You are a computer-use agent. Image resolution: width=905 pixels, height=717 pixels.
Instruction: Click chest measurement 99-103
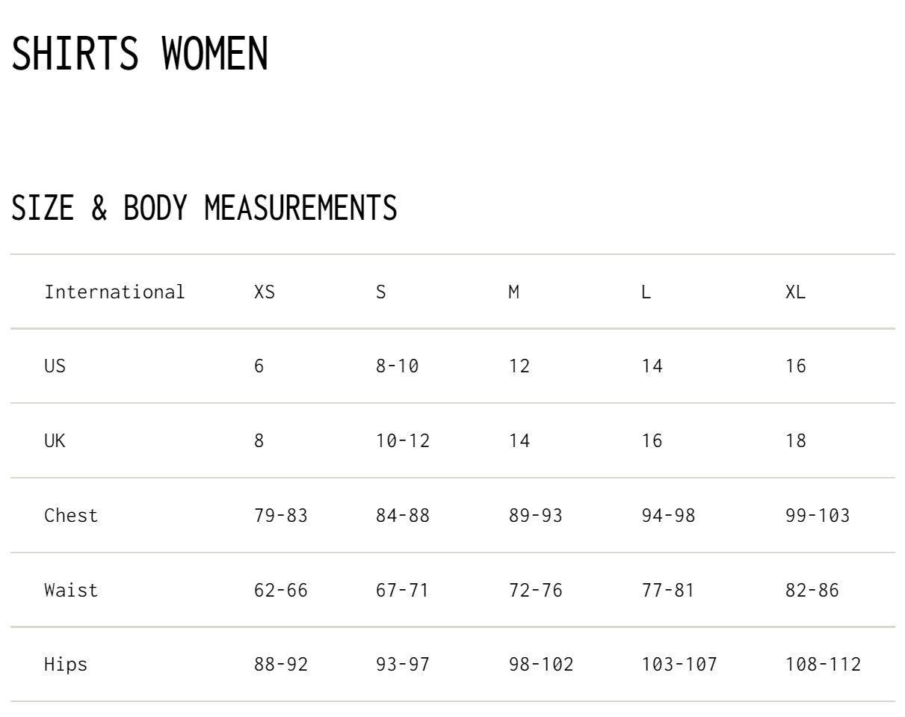click(x=818, y=516)
